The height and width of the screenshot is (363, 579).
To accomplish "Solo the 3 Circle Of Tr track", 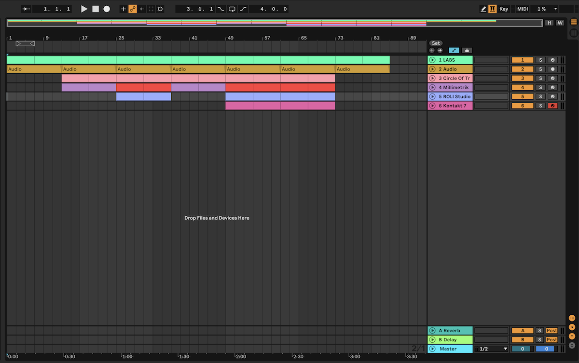I will [x=540, y=78].
